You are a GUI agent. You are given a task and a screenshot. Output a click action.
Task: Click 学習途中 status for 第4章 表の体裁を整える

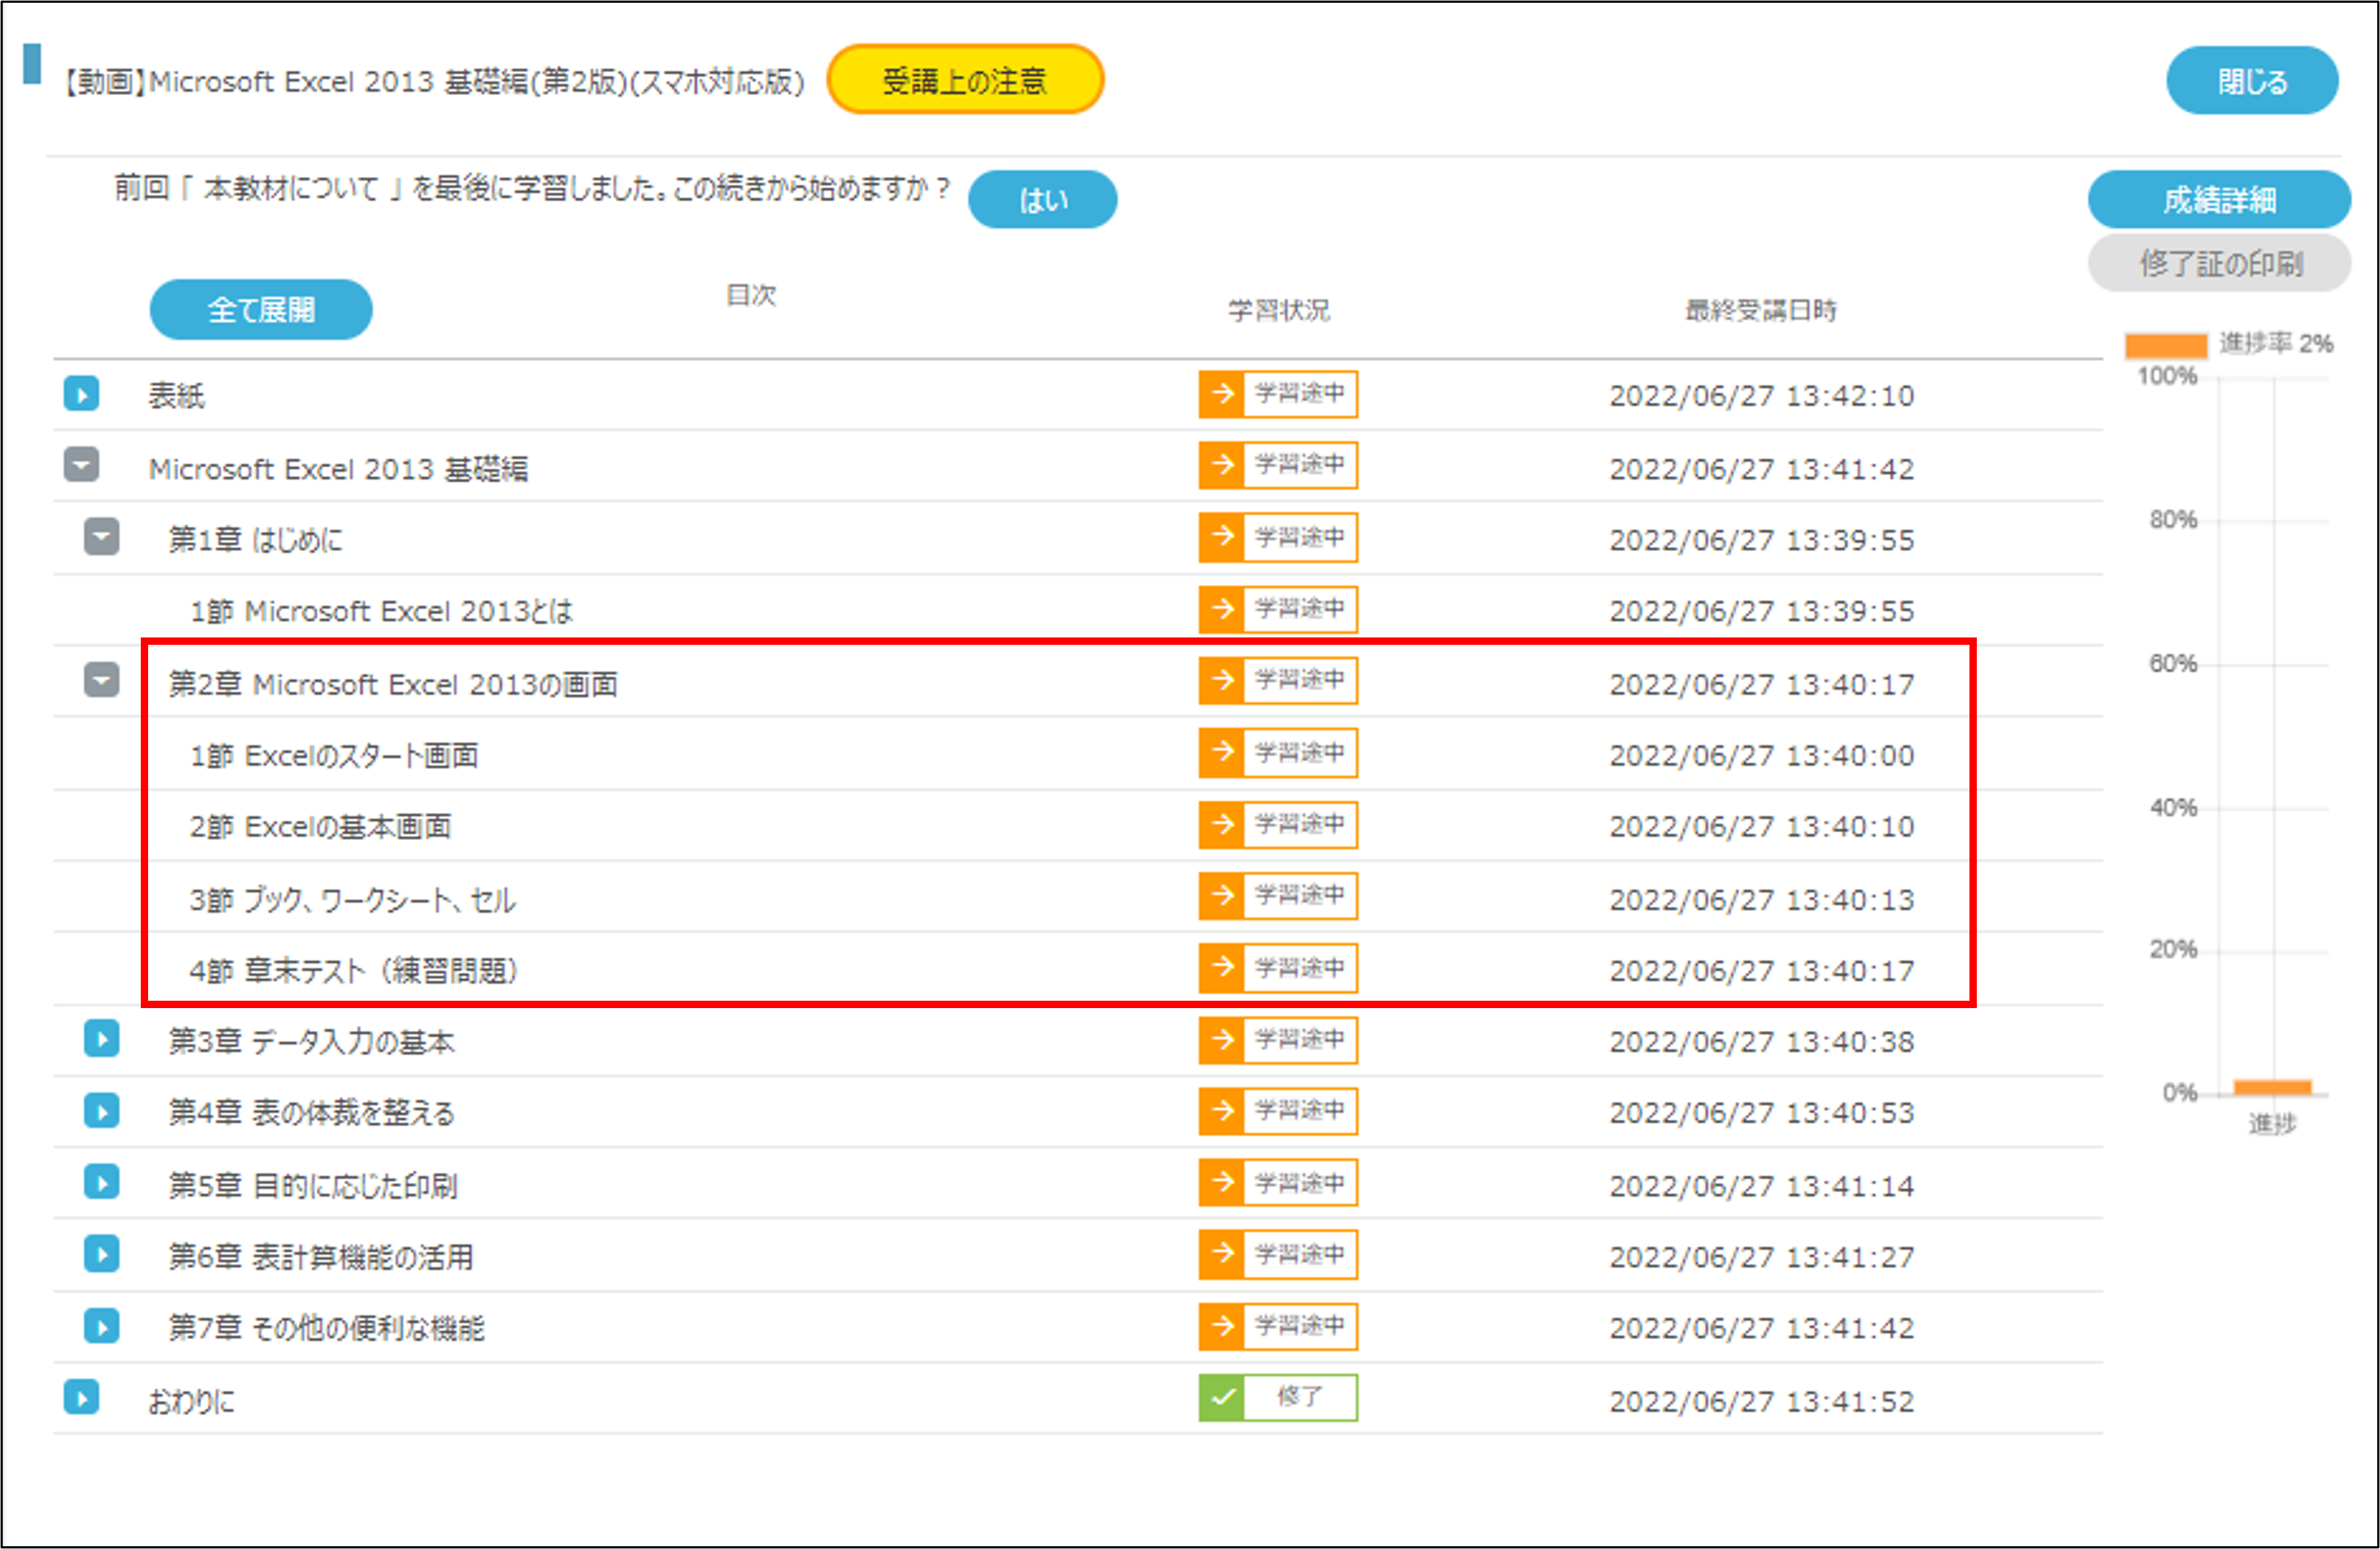[x=1278, y=1111]
